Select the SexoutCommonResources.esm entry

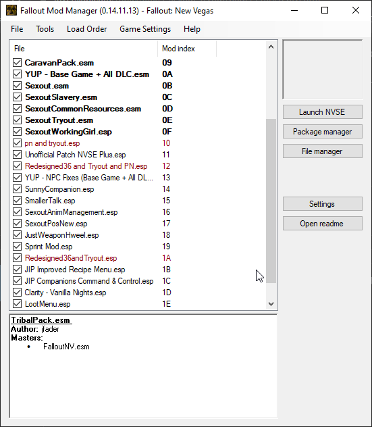[83, 109]
